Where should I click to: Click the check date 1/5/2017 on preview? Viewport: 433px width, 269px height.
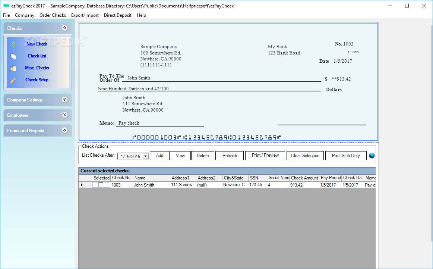tap(343, 61)
